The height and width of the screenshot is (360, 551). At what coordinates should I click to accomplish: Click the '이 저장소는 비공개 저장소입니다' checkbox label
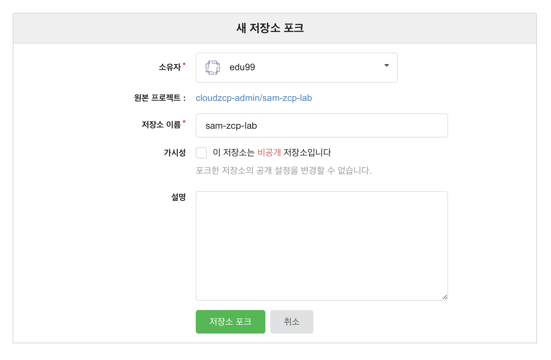271,153
